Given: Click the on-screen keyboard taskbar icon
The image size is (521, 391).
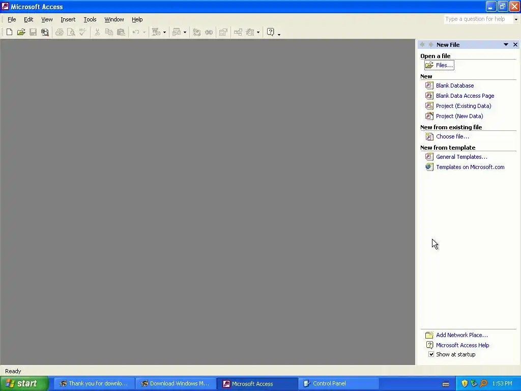Looking at the screenshot, I should point(446,384).
